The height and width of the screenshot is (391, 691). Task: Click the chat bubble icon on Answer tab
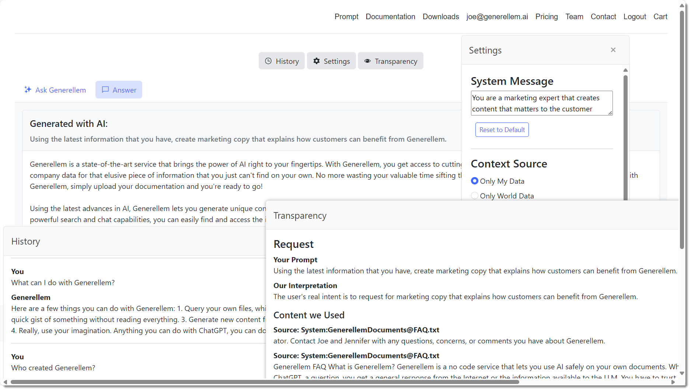click(x=105, y=90)
